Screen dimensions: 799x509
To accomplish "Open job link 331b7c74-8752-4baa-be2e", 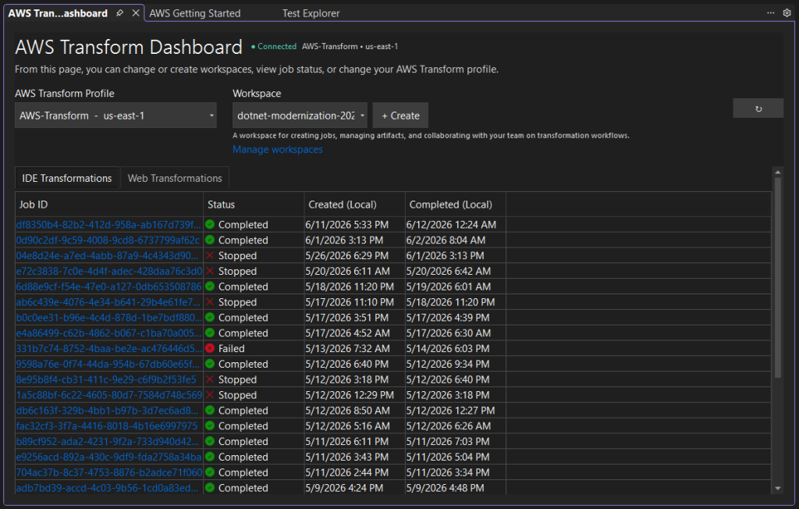I will click(109, 348).
